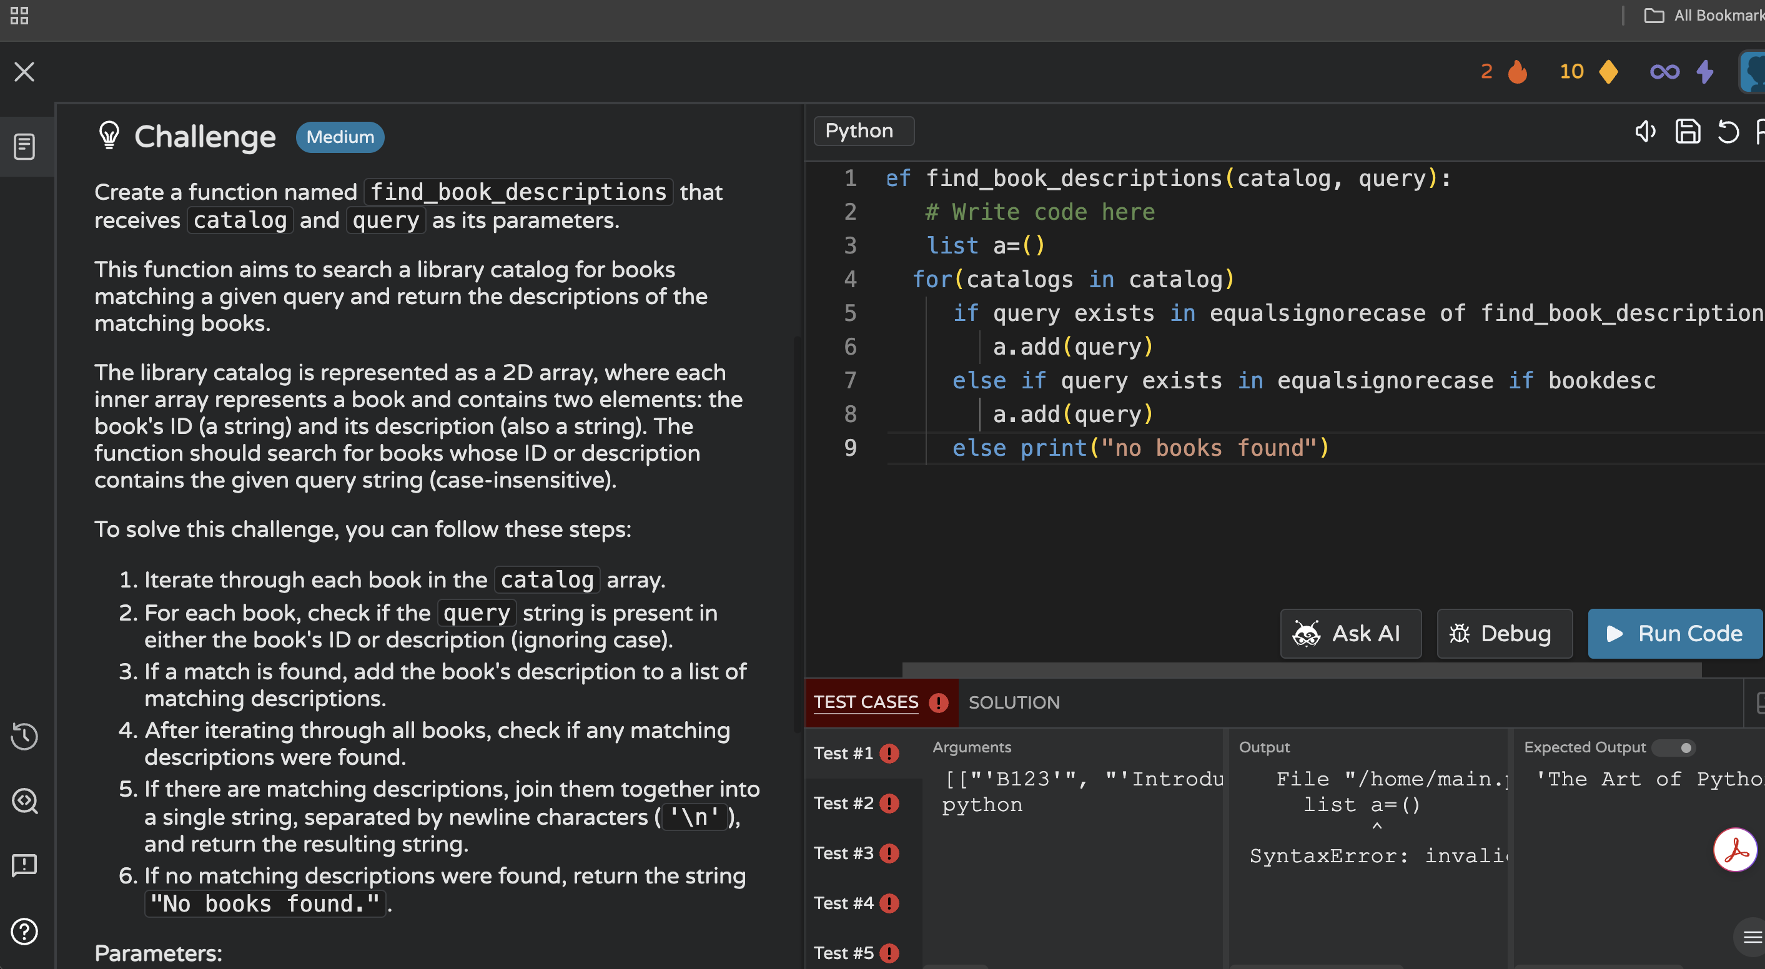The height and width of the screenshot is (969, 1765).
Task: Switch to the SOLUTION tab
Action: coord(1014,702)
